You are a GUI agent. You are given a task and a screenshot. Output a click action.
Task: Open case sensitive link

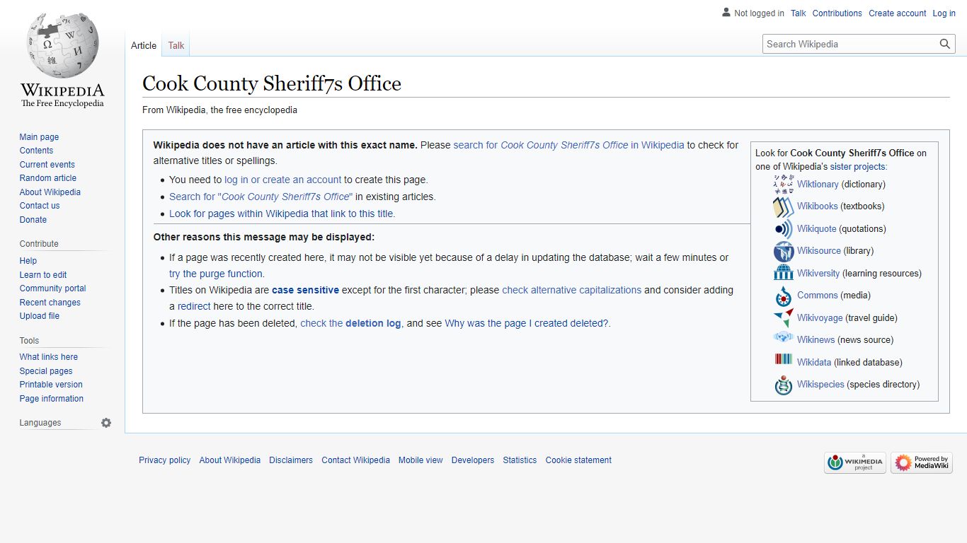tap(305, 290)
